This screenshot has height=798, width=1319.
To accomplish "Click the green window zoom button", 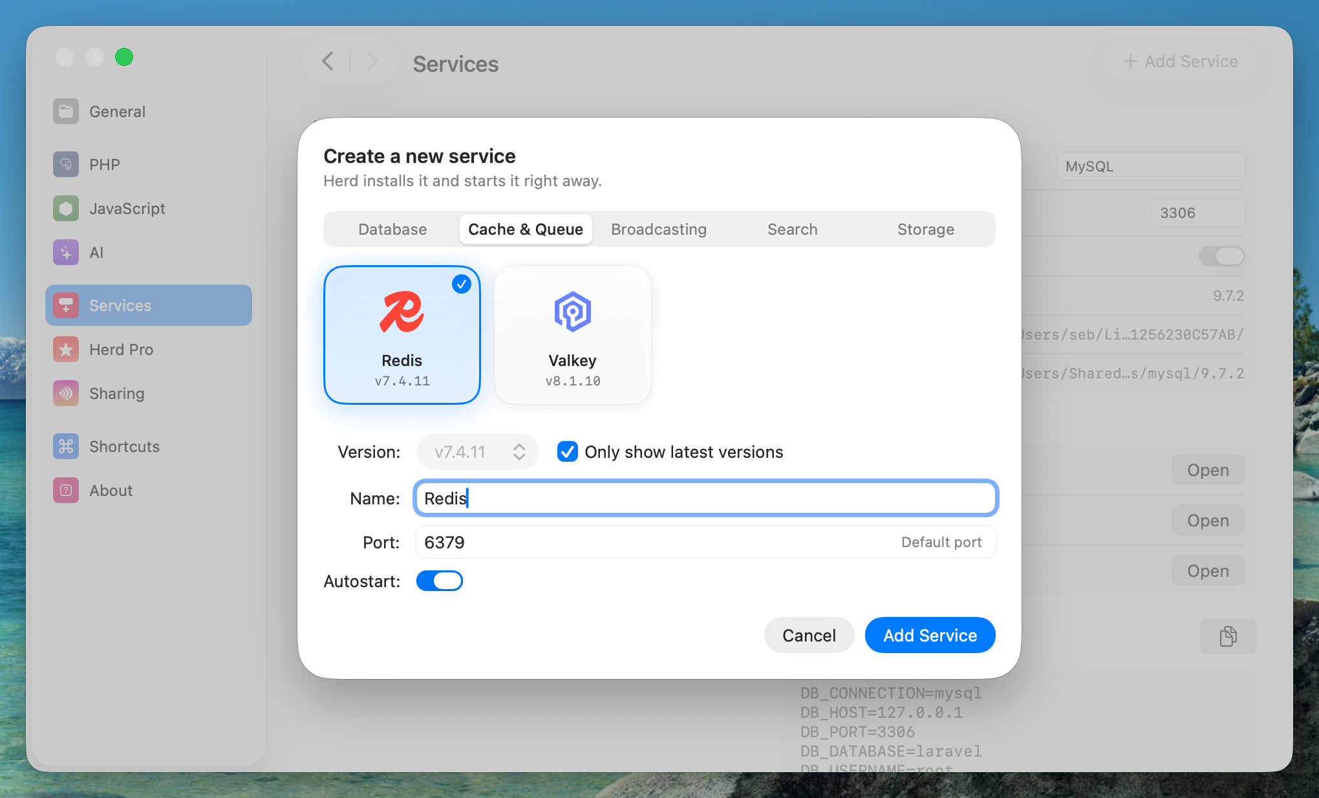I will tap(124, 57).
